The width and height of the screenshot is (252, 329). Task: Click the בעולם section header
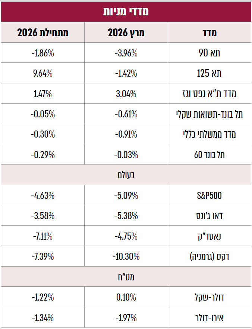[126, 175]
